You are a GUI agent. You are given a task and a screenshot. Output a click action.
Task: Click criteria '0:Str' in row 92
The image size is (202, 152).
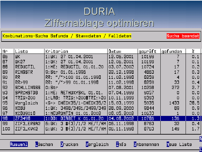click(52, 87)
